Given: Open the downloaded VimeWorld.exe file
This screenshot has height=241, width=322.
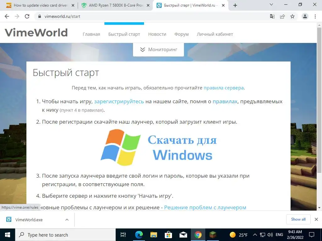Looking at the screenshot, I should click(29, 220).
